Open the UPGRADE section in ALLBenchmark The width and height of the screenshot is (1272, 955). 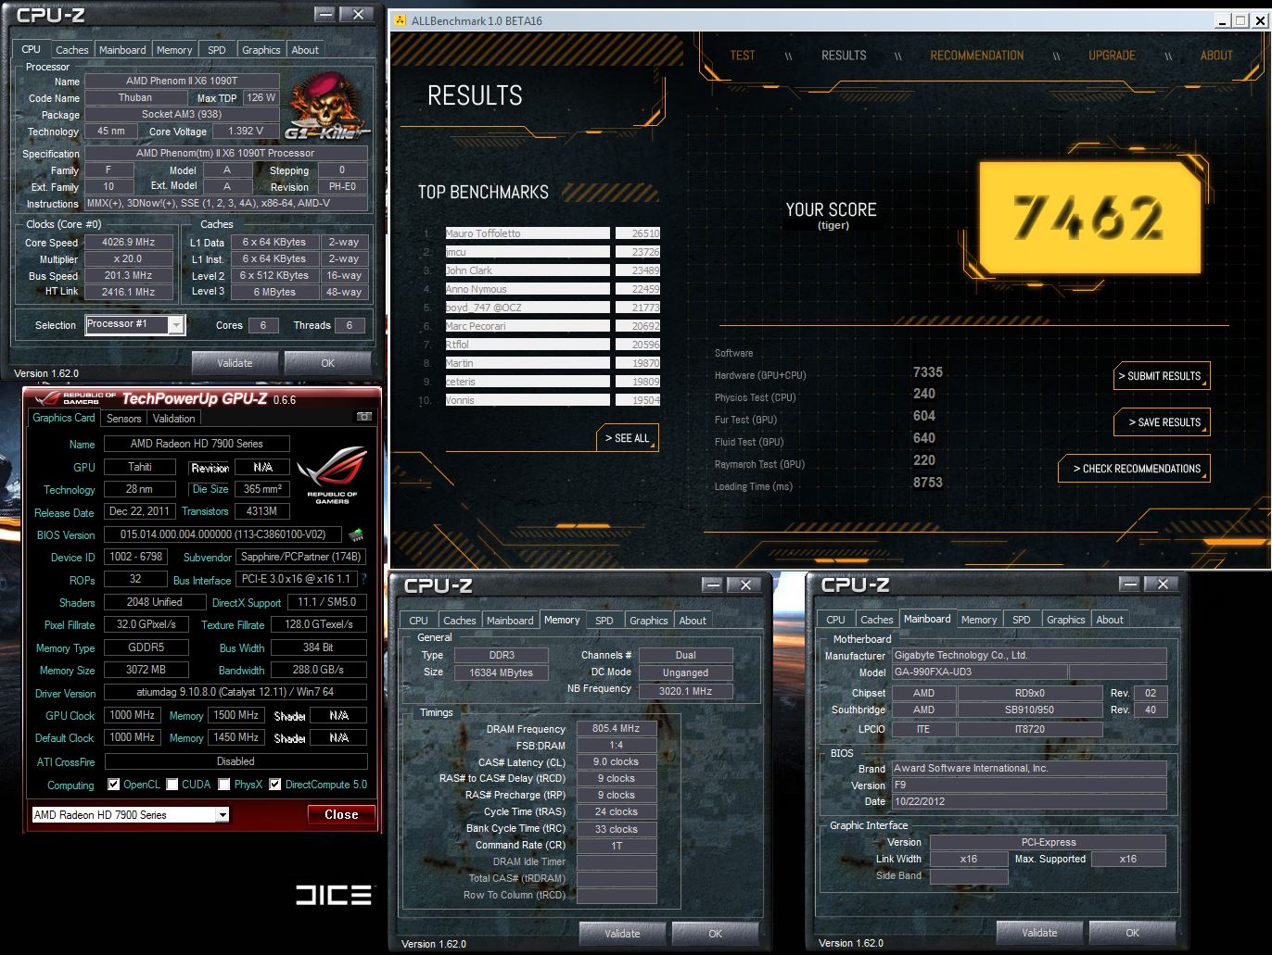coord(1113,56)
